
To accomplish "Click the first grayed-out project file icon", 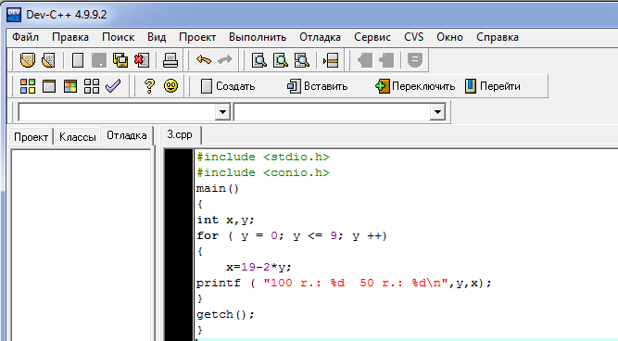I will pyautogui.click(x=365, y=60).
